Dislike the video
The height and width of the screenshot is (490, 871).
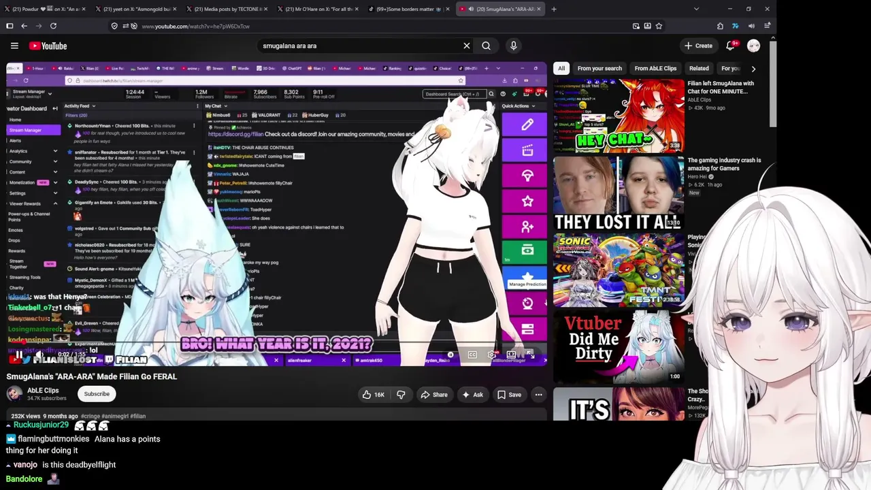(x=401, y=395)
